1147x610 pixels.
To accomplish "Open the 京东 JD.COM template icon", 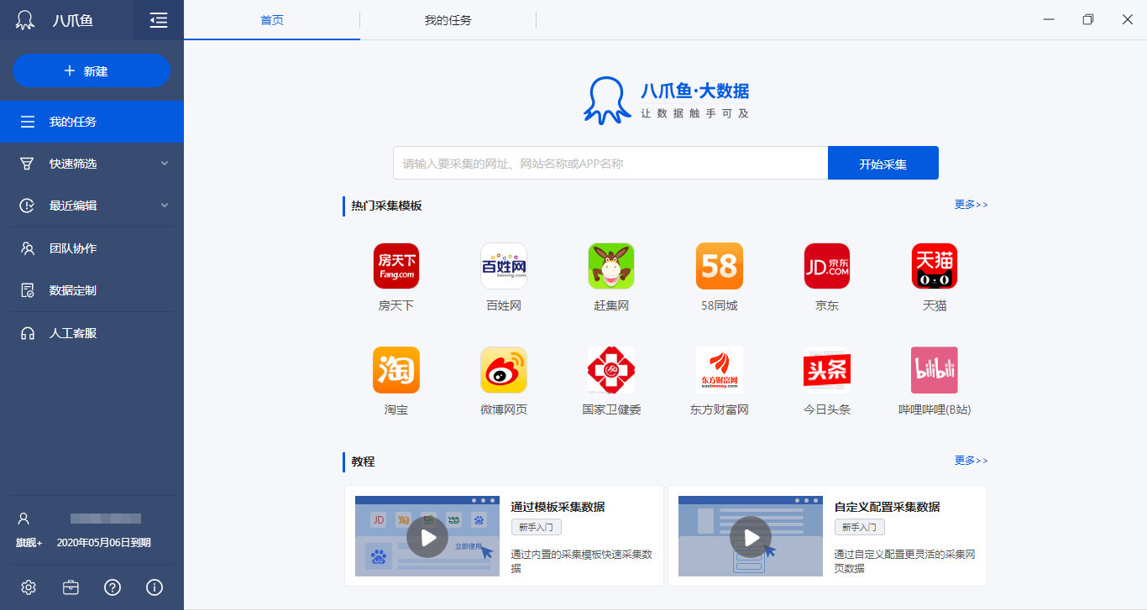I will coord(827,266).
